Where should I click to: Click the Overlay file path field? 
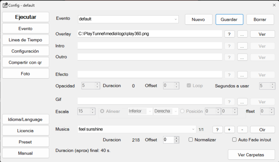tap(150, 34)
